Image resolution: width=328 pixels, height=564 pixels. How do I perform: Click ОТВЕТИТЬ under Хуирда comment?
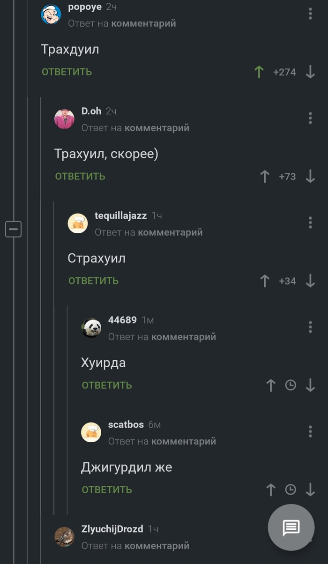[107, 386]
